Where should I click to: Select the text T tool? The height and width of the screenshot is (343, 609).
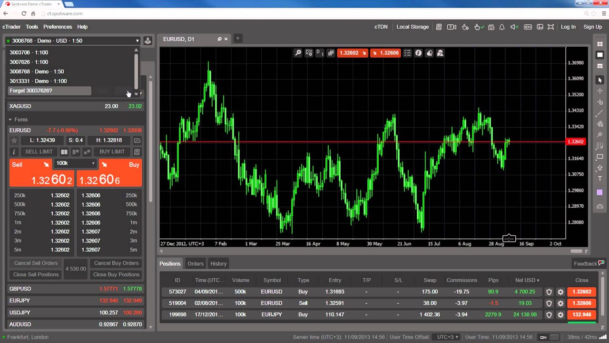600,179
